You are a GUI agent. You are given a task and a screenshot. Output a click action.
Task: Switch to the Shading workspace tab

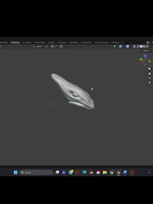tap(51, 42)
